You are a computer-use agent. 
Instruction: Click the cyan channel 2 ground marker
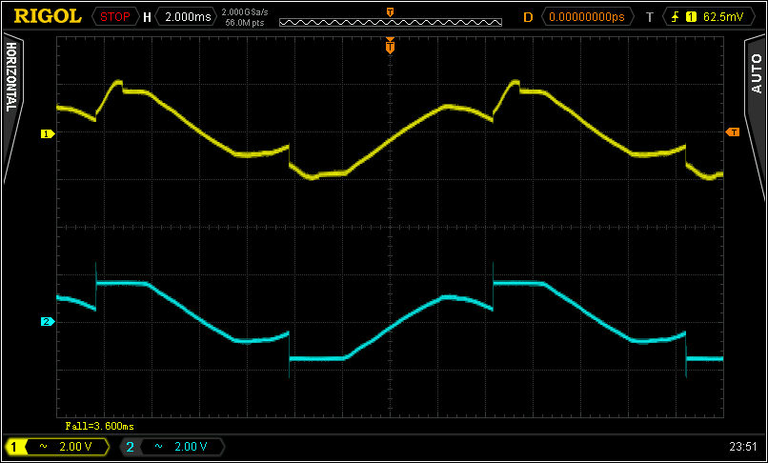(45, 322)
